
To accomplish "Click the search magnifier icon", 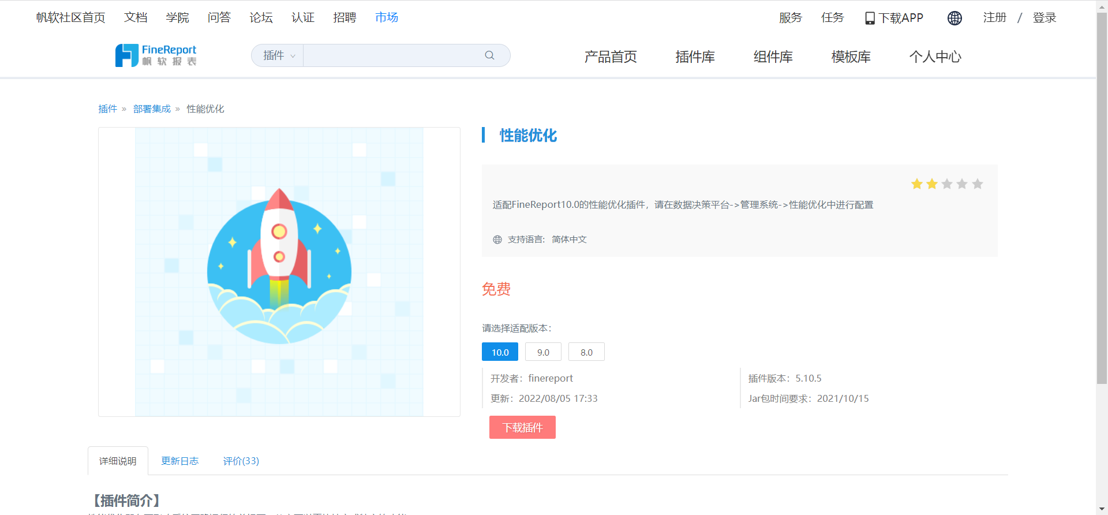I will point(489,55).
